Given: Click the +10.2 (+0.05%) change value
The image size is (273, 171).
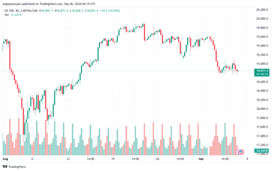Looking at the screenshot, I should [x=110, y=11].
